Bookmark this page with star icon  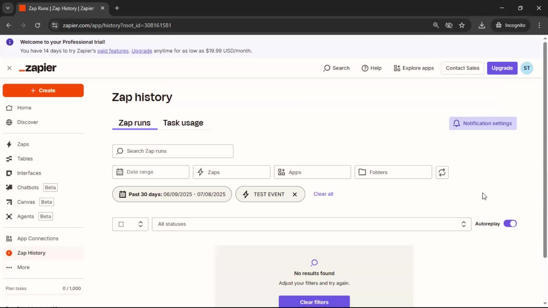pos(462,25)
